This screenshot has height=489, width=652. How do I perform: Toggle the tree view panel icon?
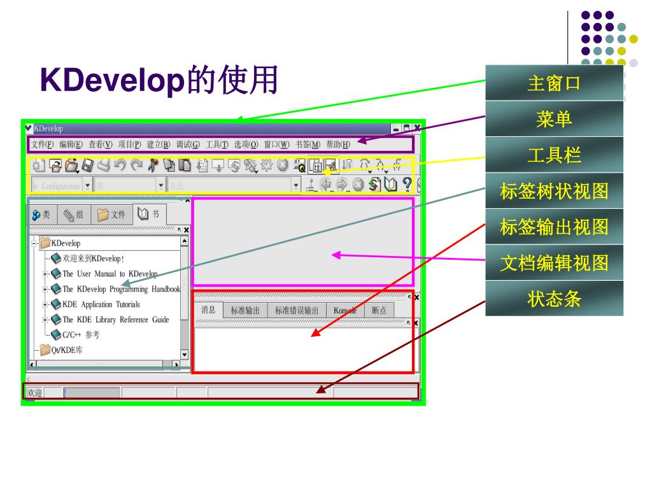315,166
